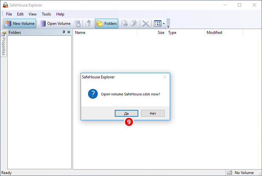This screenshot has height=176, width=262.
Task: Sort by Modified column header
Action: 224,33
